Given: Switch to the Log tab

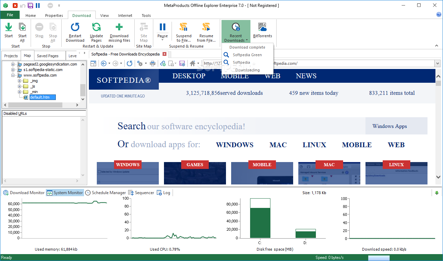Looking at the screenshot, I should [164, 193].
